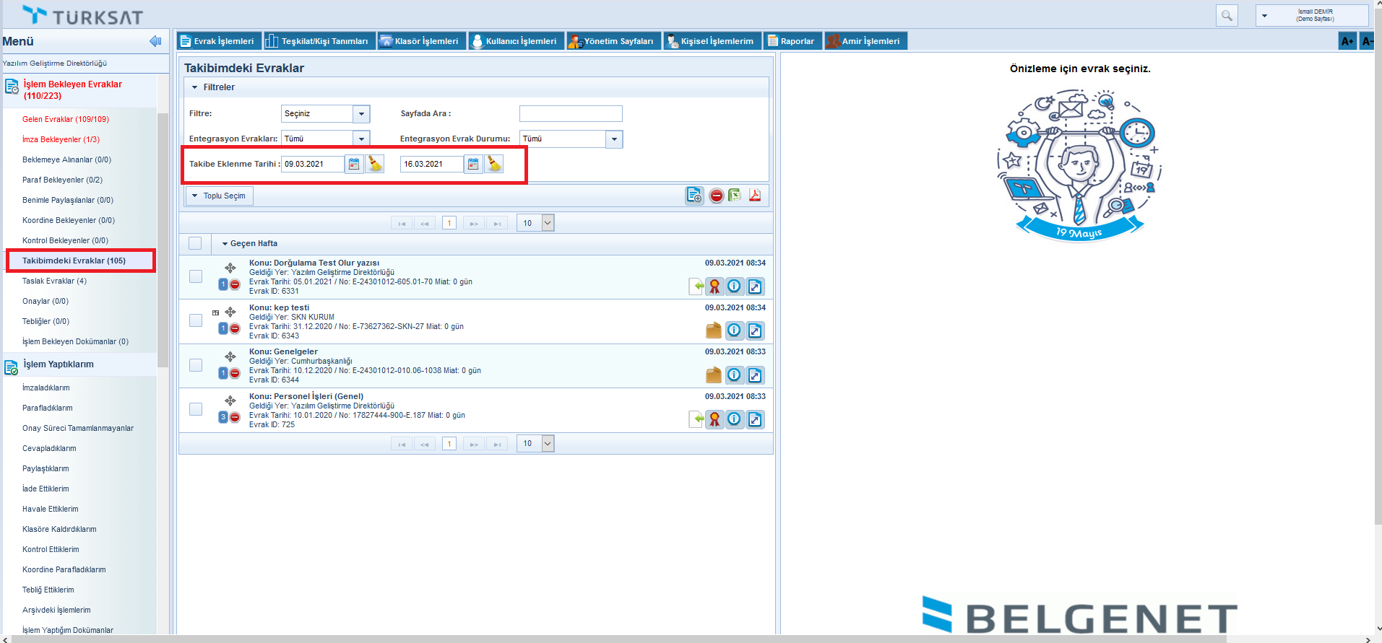Toggle the select-all checkbox beside Geçen Hafta
Image resolution: width=1382 pixels, height=643 pixels.
(x=195, y=243)
